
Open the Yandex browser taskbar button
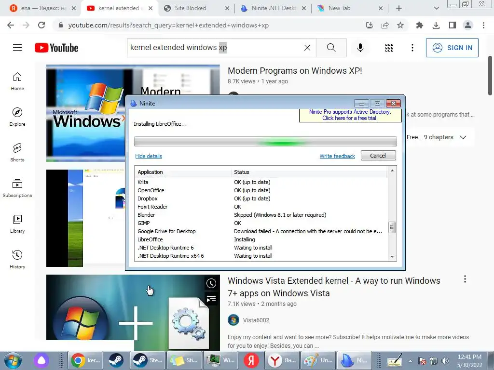(281, 360)
